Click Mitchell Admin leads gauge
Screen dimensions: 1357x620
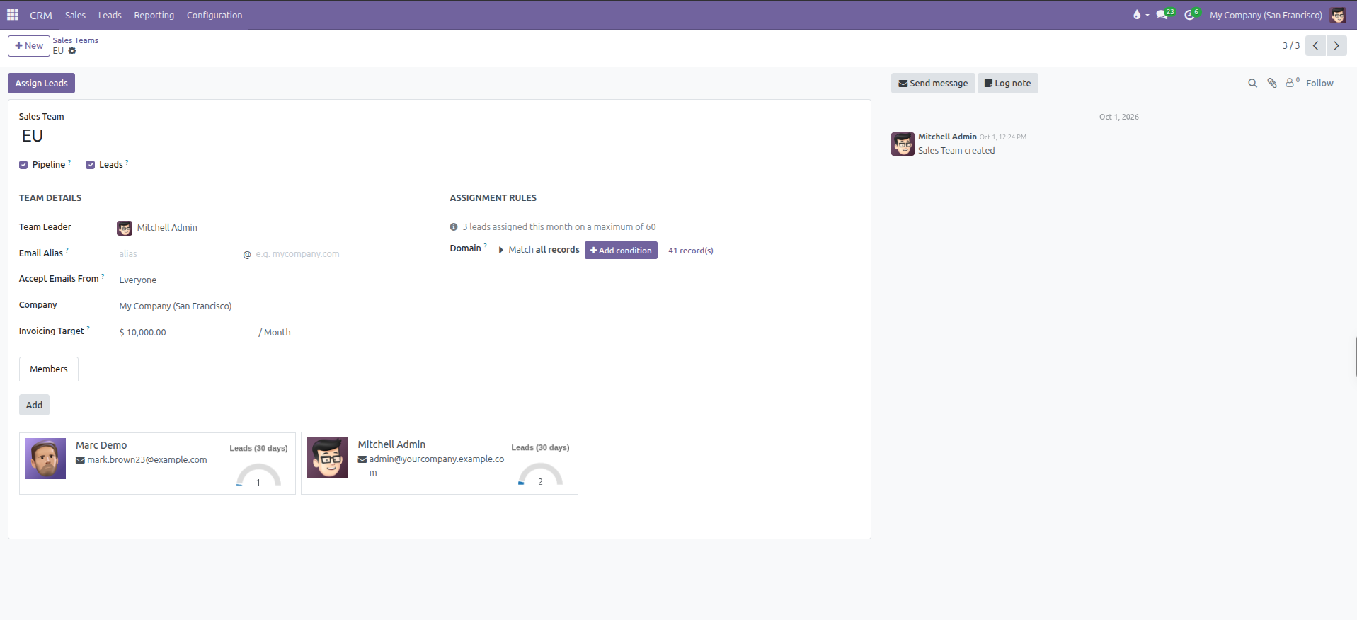[x=540, y=473]
